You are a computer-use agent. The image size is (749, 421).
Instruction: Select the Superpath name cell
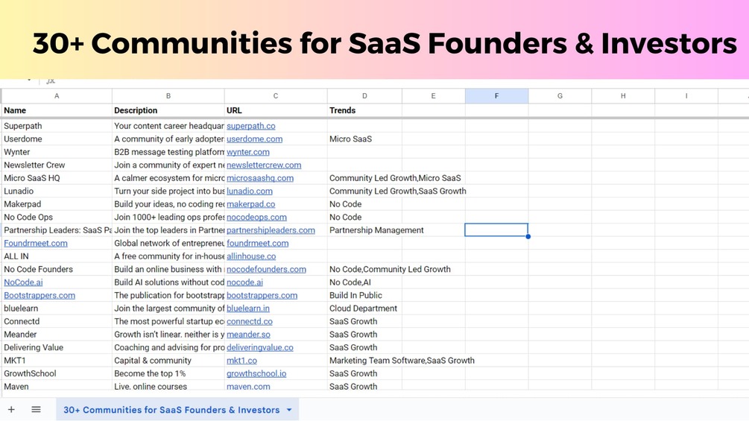click(x=57, y=126)
